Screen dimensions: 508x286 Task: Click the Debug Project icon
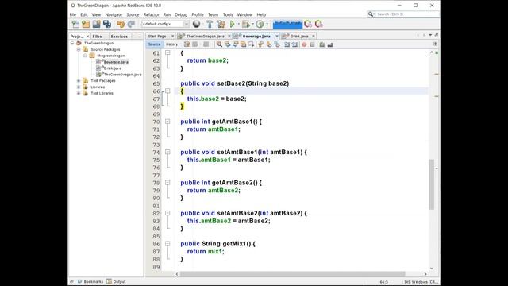pyautogui.click(x=246, y=24)
